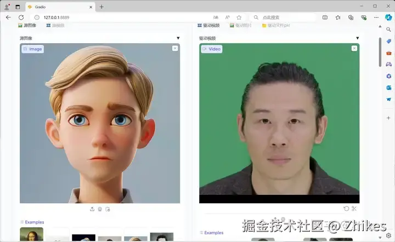The image size is (395, 242).
Task: Collapse the 源图像 panel with its arrow
Action: 178,38
